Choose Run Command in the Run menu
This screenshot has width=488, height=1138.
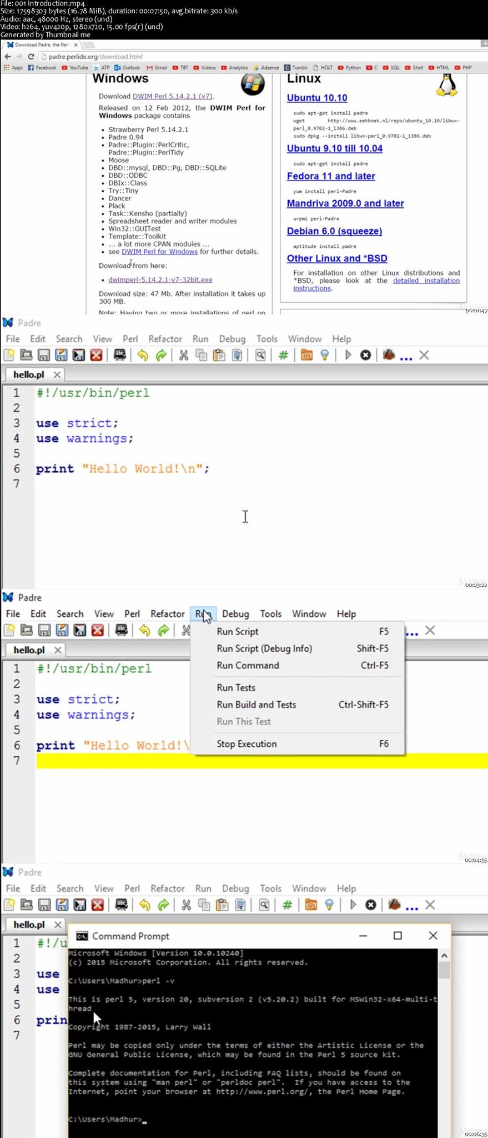(x=248, y=665)
